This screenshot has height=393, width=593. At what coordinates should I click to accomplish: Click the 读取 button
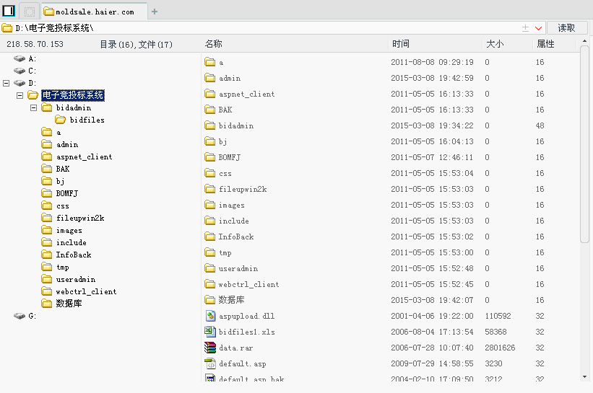(566, 28)
